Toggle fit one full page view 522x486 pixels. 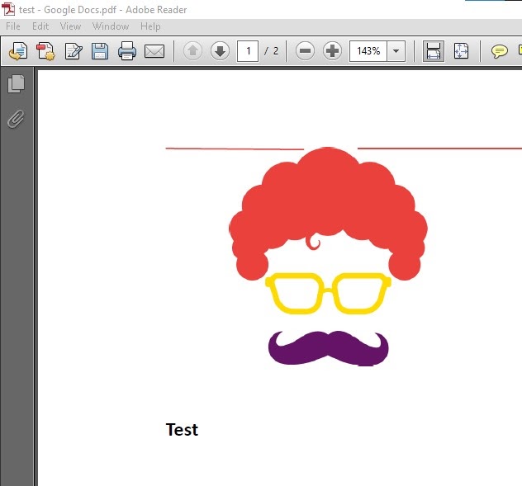(461, 51)
